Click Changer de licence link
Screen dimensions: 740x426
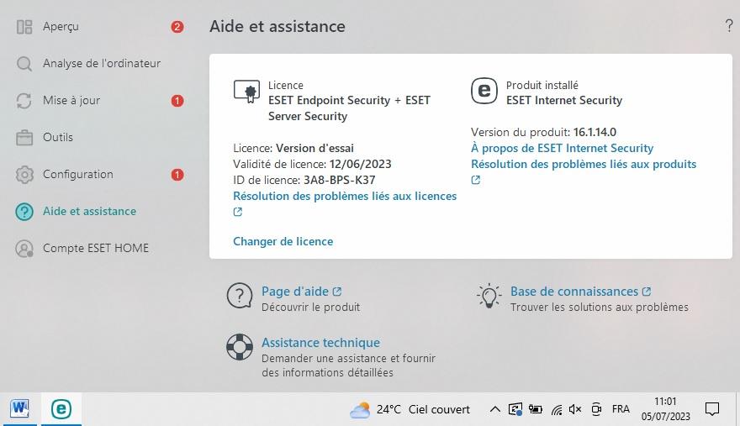tap(283, 241)
